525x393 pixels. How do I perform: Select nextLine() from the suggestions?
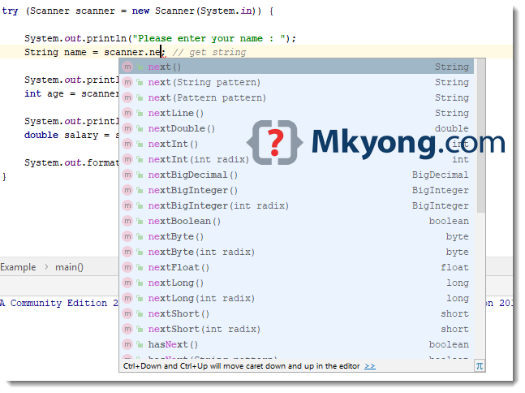click(297, 113)
